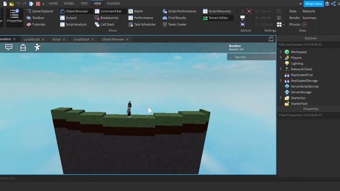The width and height of the screenshot is (340, 191).
Task: Open Find Results window
Action: 174,18
